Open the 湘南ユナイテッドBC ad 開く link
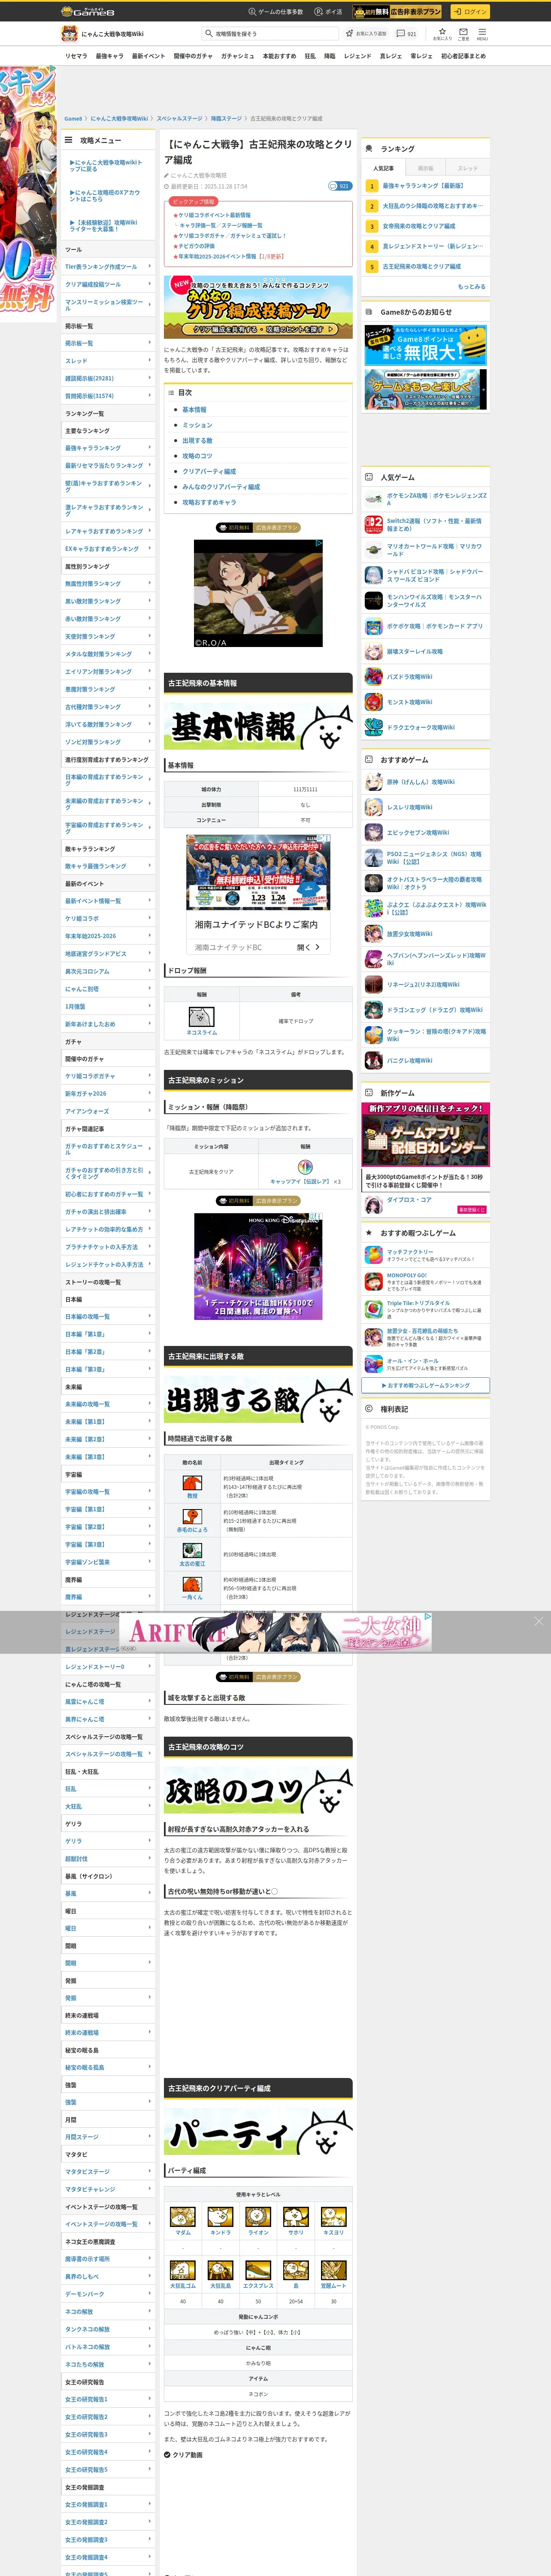The width and height of the screenshot is (551, 2576). tap(309, 947)
